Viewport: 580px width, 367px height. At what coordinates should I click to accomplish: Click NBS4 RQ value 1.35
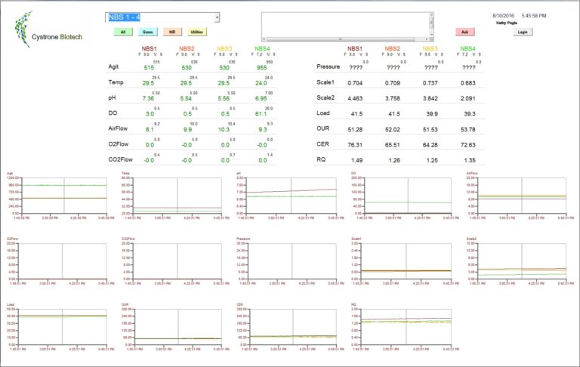pyautogui.click(x=470, y=161)
